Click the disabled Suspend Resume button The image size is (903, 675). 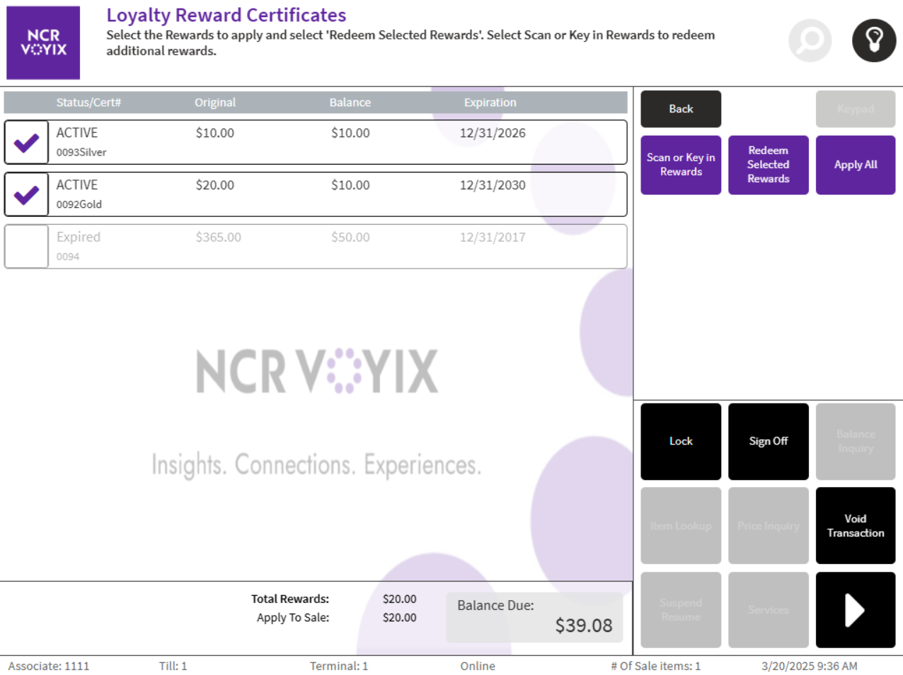click(681, 610)
